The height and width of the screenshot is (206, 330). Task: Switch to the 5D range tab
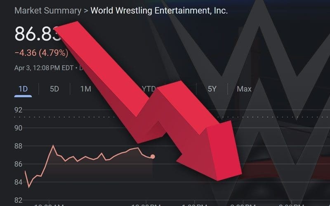pyautogui.click(x=54, y=89)
